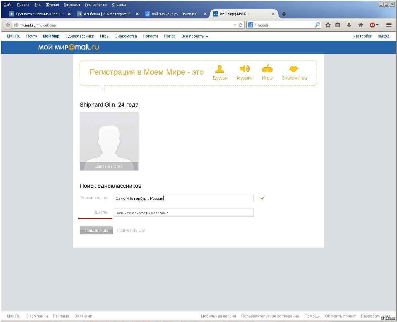Open a new tab with the plus button
397x322 pixels.
pyautogui.click(x=284, y=14)
